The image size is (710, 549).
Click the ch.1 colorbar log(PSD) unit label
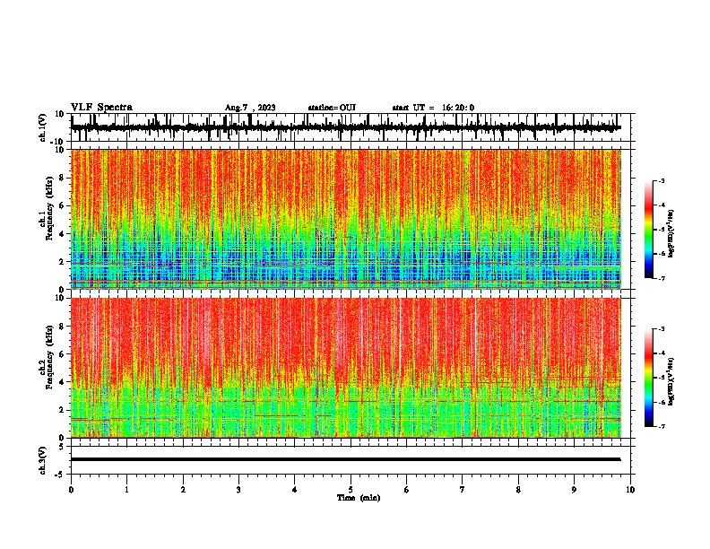tap(671, 233)
